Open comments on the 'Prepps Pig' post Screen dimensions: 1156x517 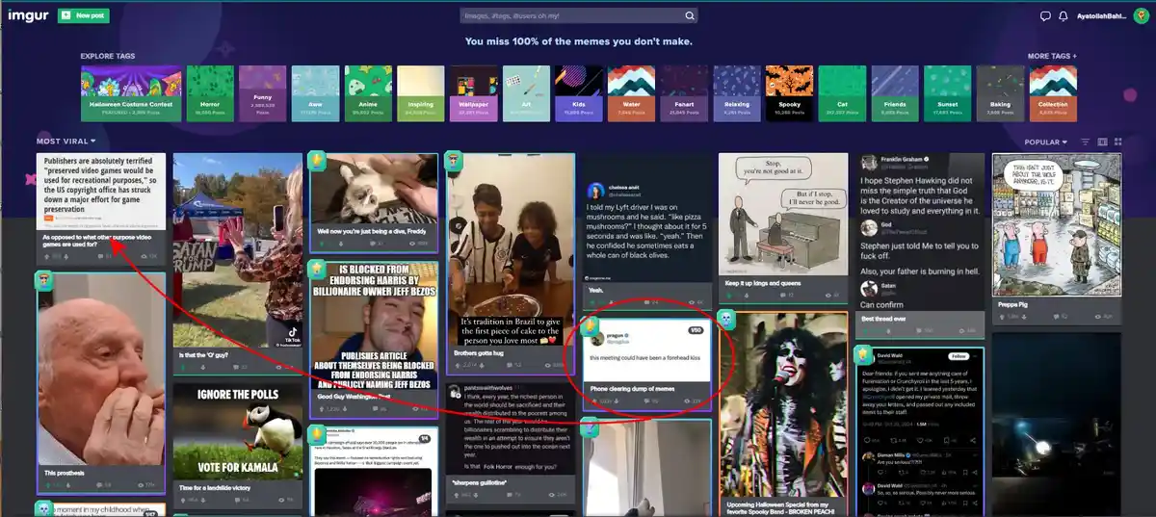(1061, 317)
